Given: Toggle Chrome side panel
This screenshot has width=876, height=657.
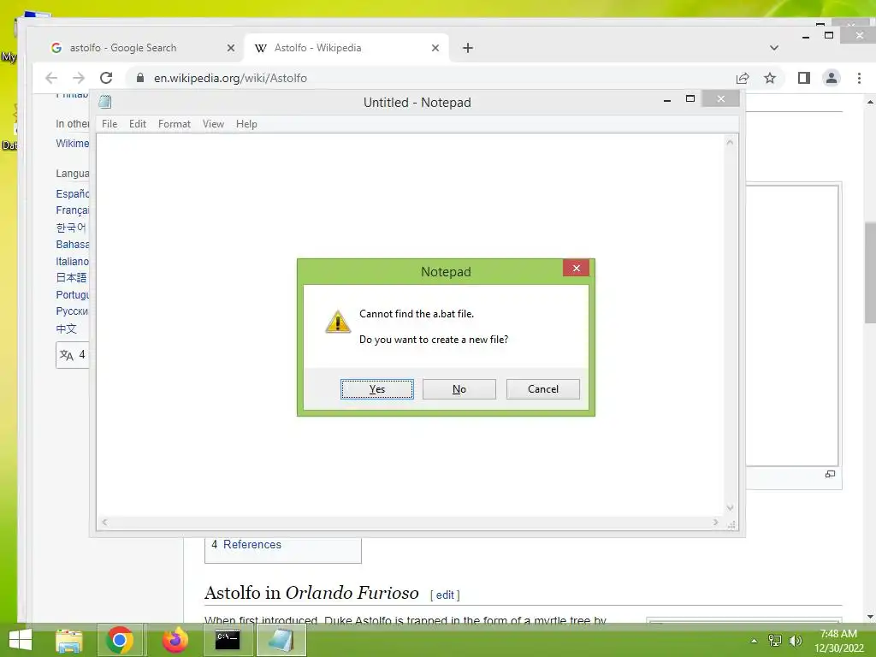Looking at the screenshot, I should pyautogui.click(x=804, y=78).
